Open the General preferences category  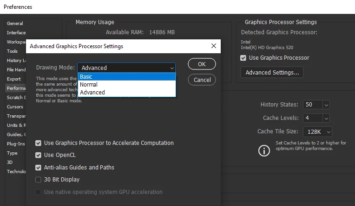(15, 24)
